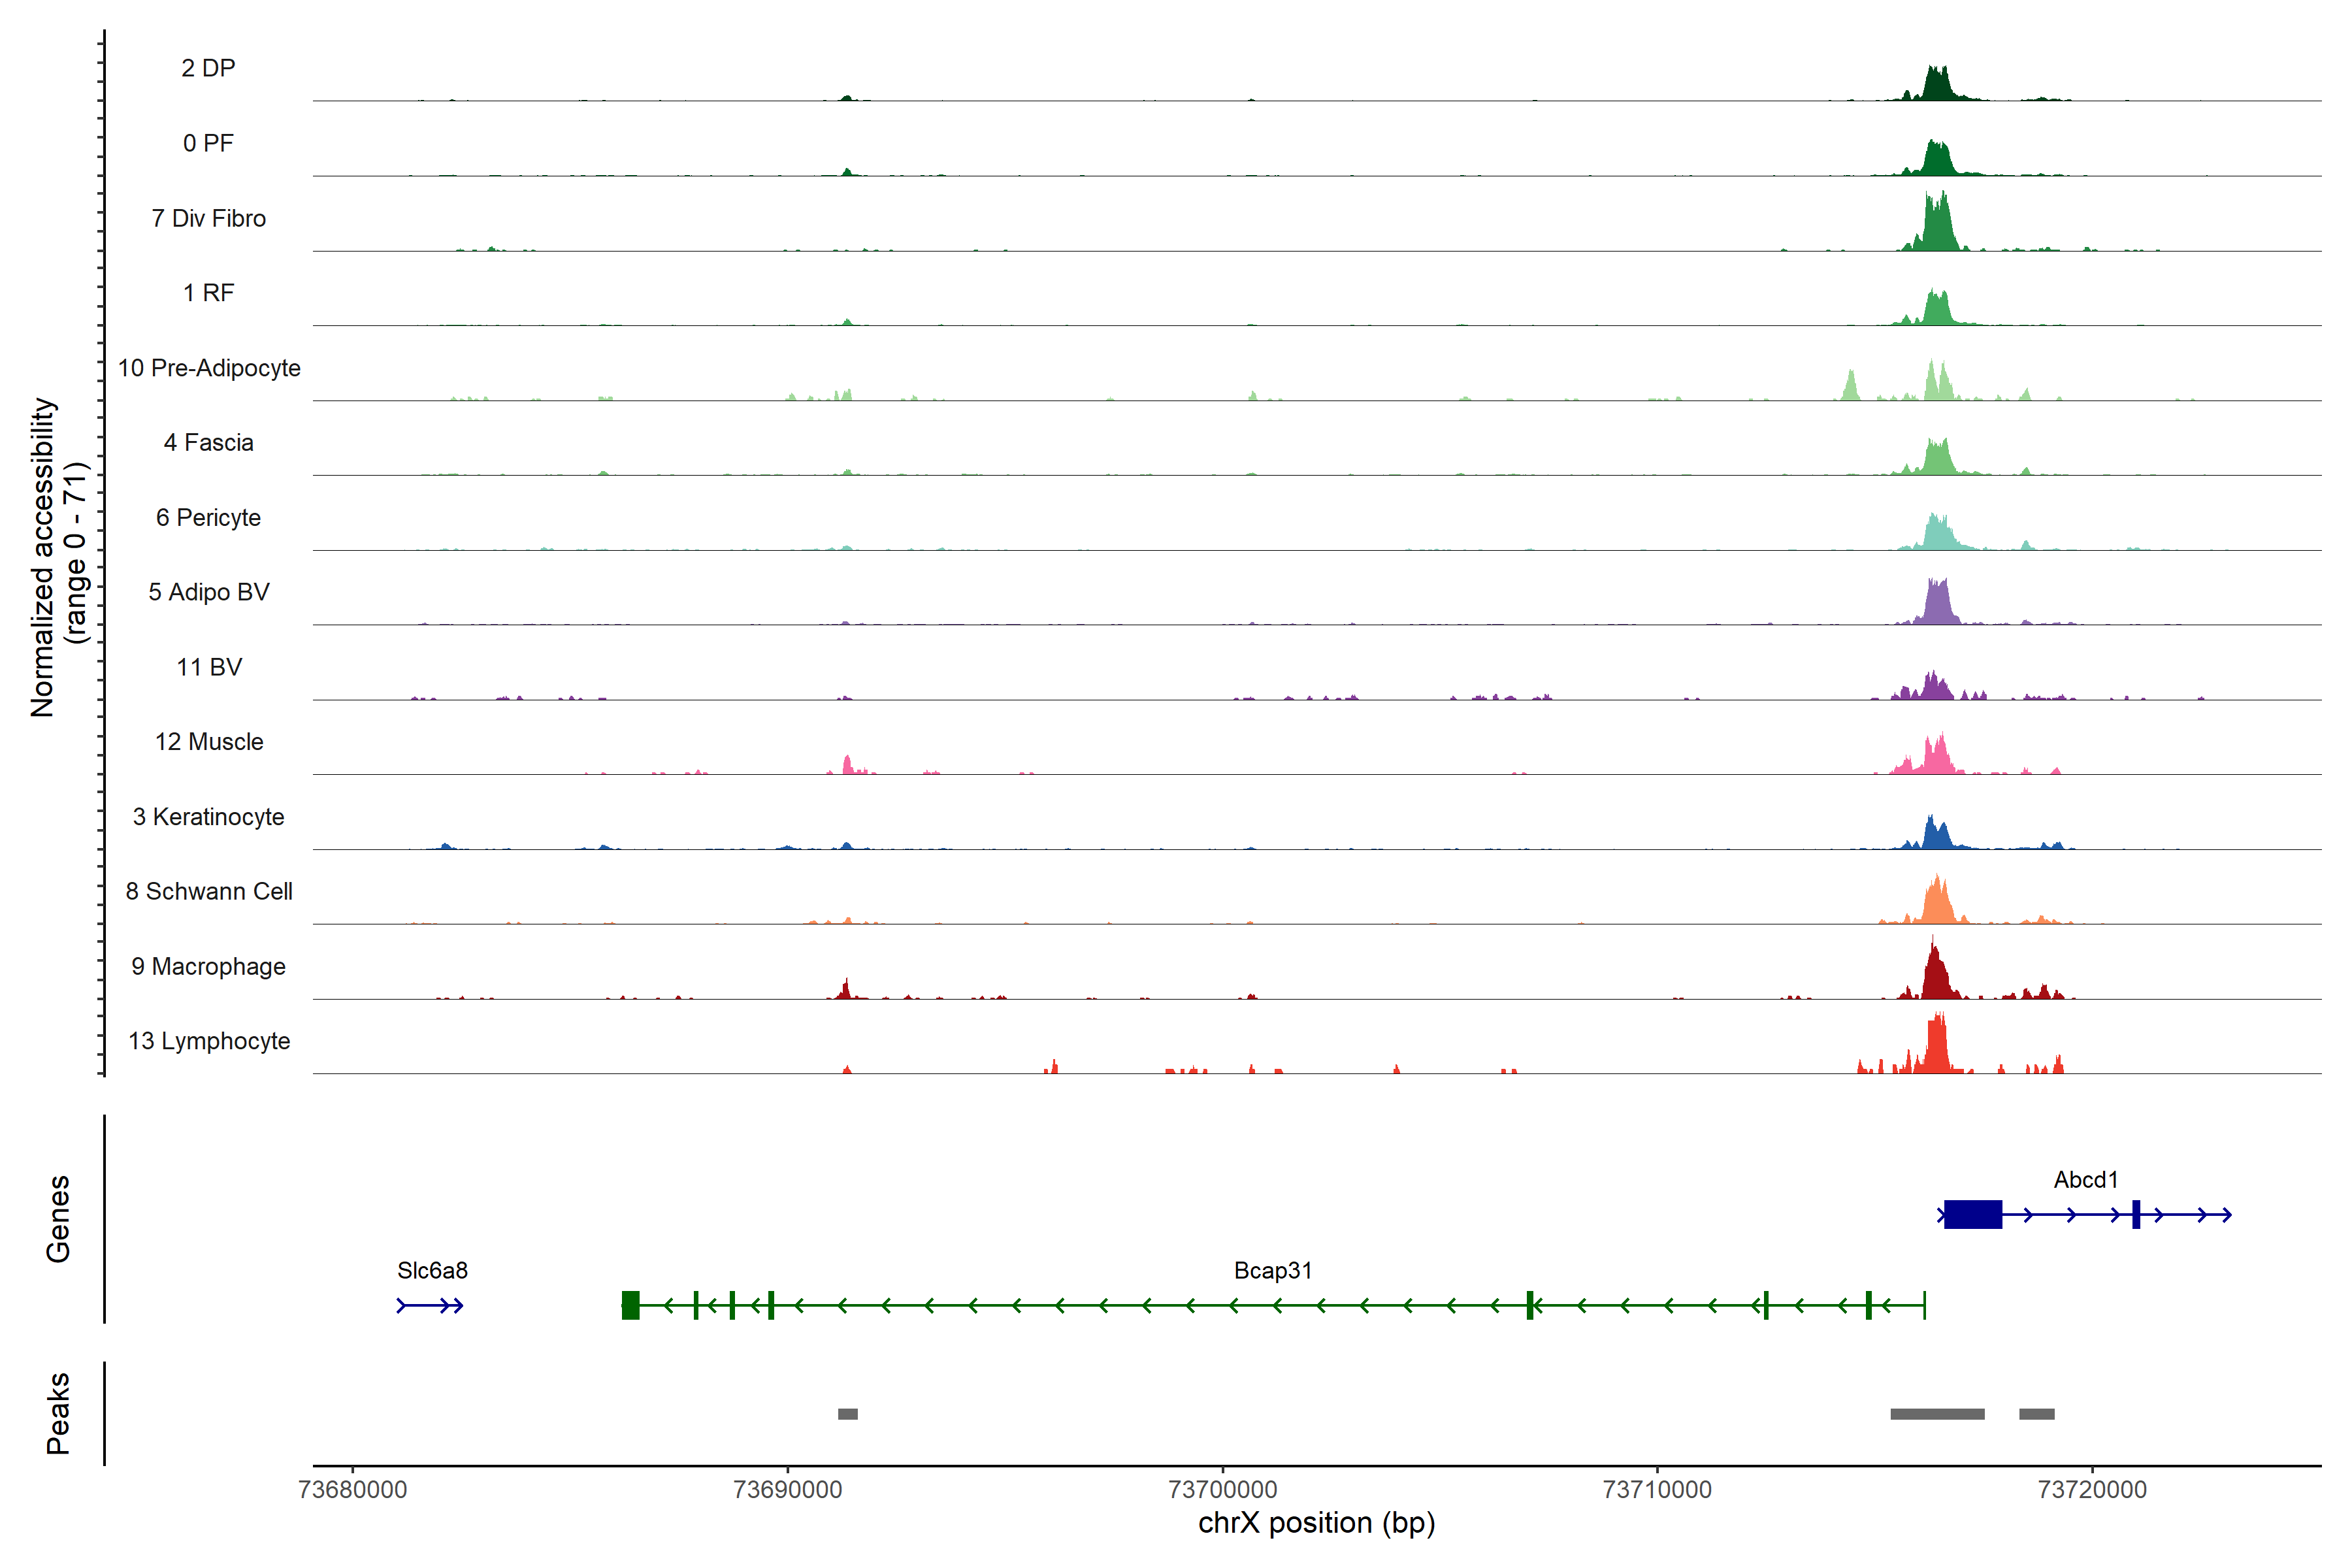Click the Slc6a8 gene label

coord(432,1271)
